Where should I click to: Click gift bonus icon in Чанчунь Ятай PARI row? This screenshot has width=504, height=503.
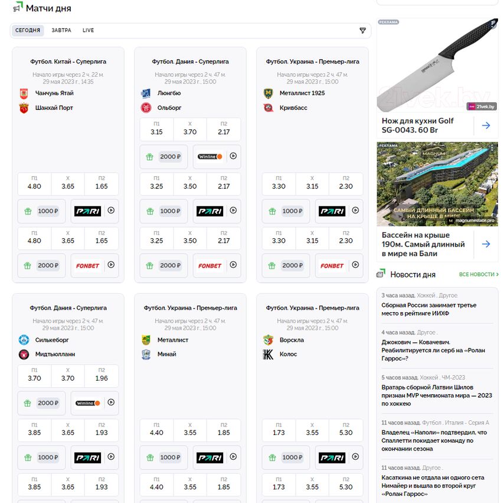[28, 211]
